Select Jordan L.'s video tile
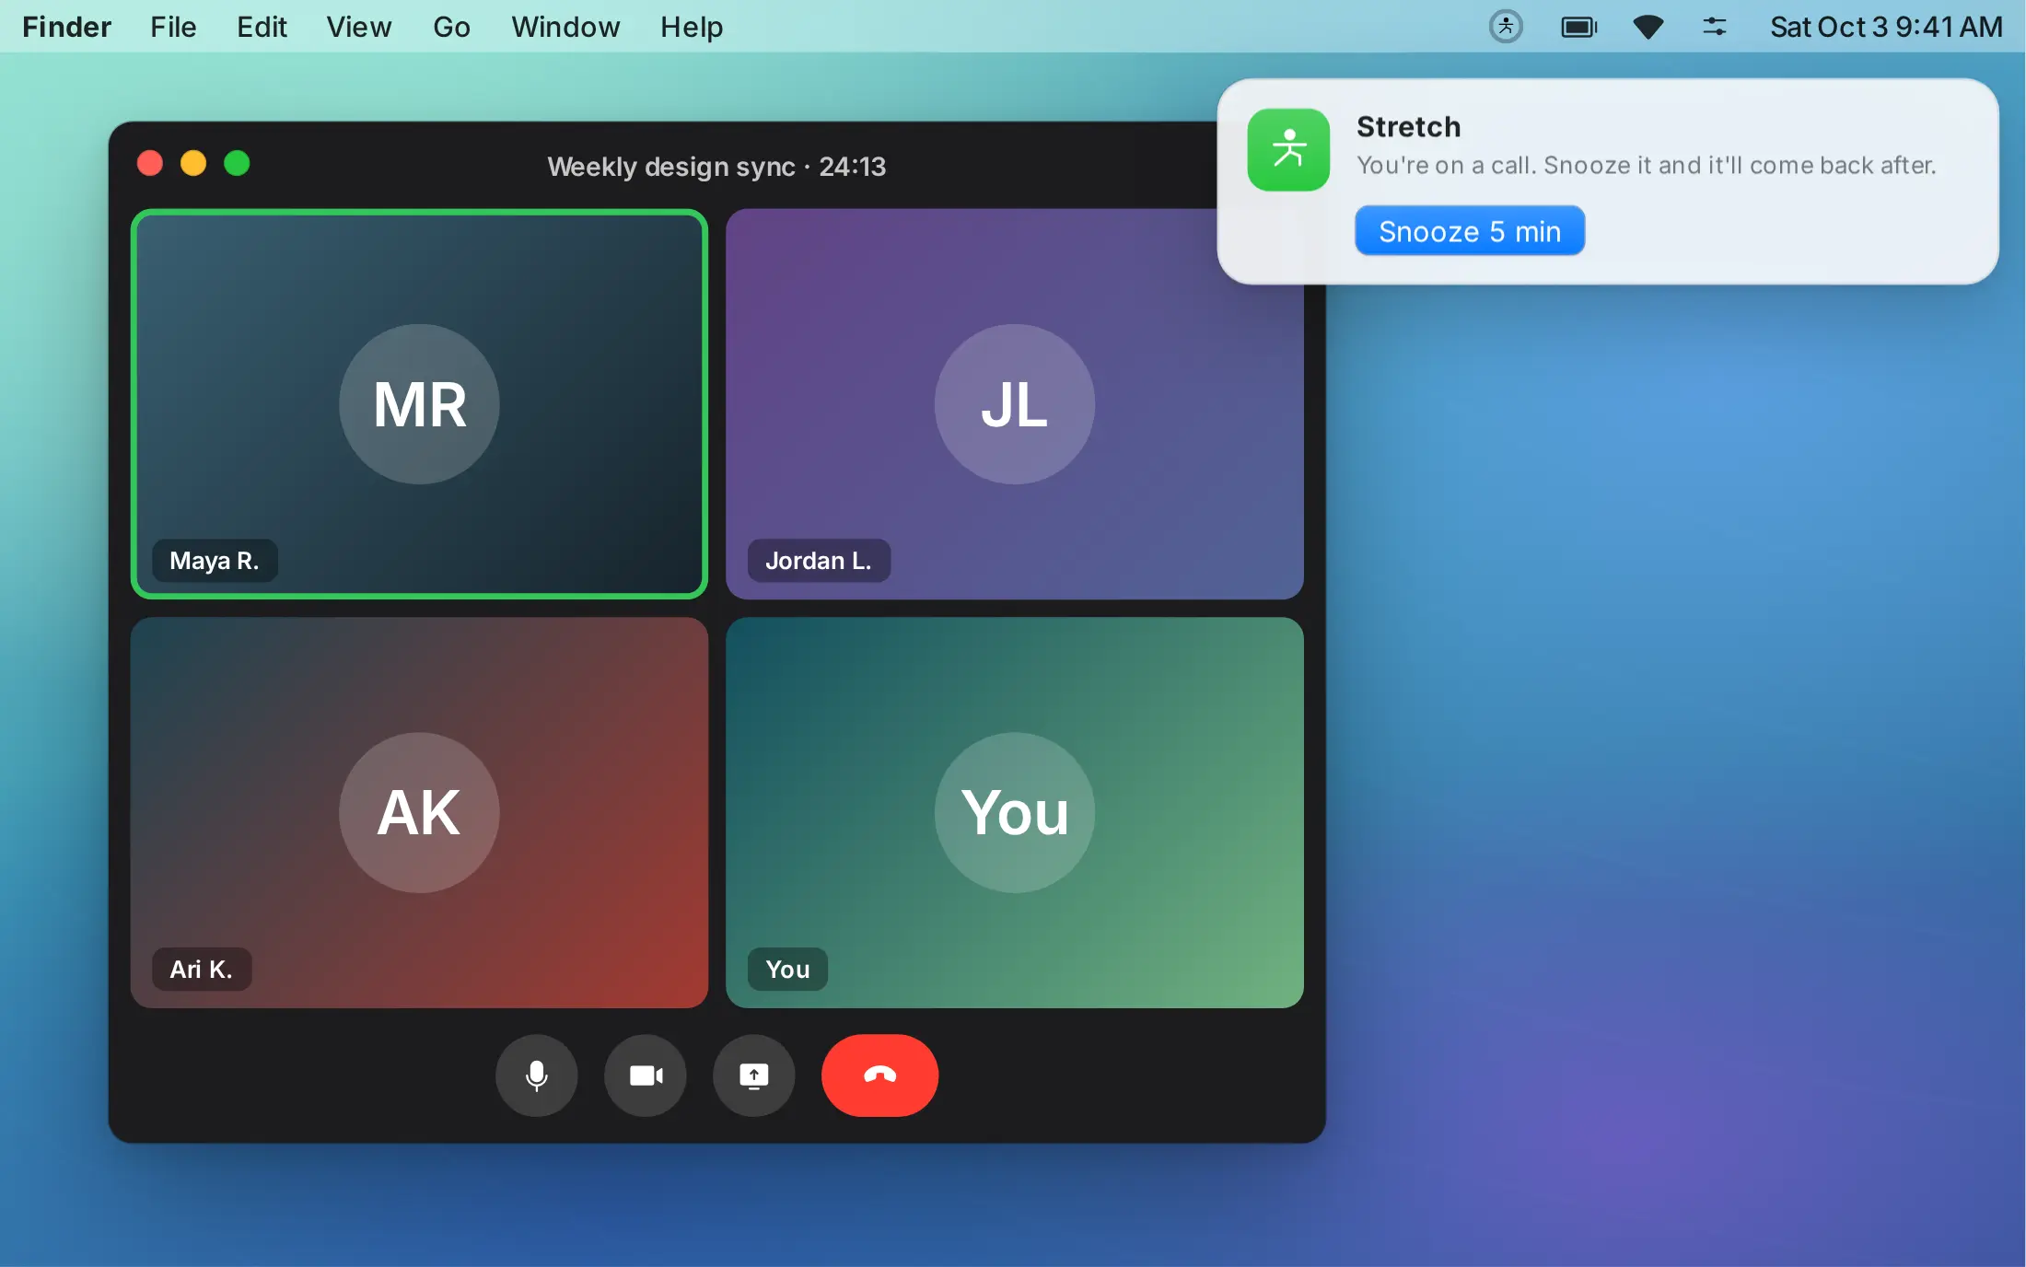 [1014, 404]
